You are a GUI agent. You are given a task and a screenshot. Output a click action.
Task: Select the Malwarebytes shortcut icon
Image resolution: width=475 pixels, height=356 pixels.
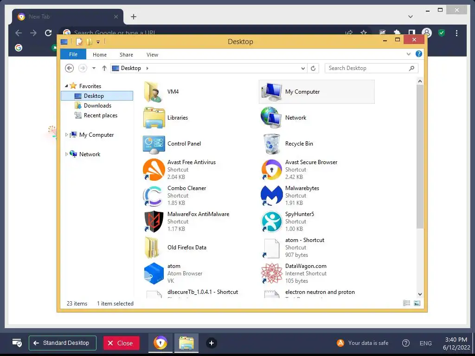click(x=271, y=196)
